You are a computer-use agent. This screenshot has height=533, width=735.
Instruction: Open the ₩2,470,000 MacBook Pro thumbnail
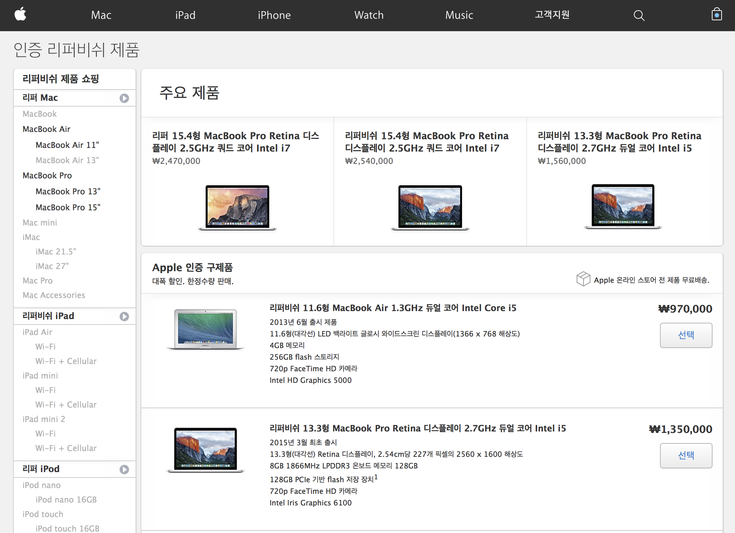pyautogui.click(x=237, y=207)
